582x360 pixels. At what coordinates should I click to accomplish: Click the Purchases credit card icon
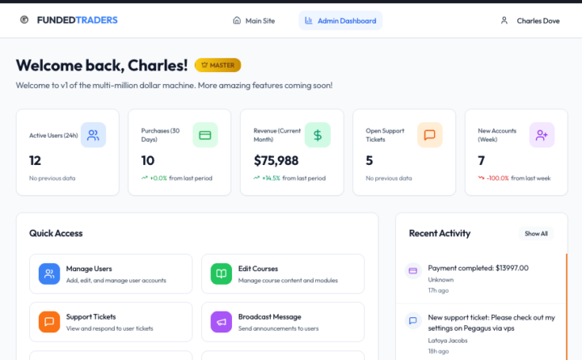(205, 135)
